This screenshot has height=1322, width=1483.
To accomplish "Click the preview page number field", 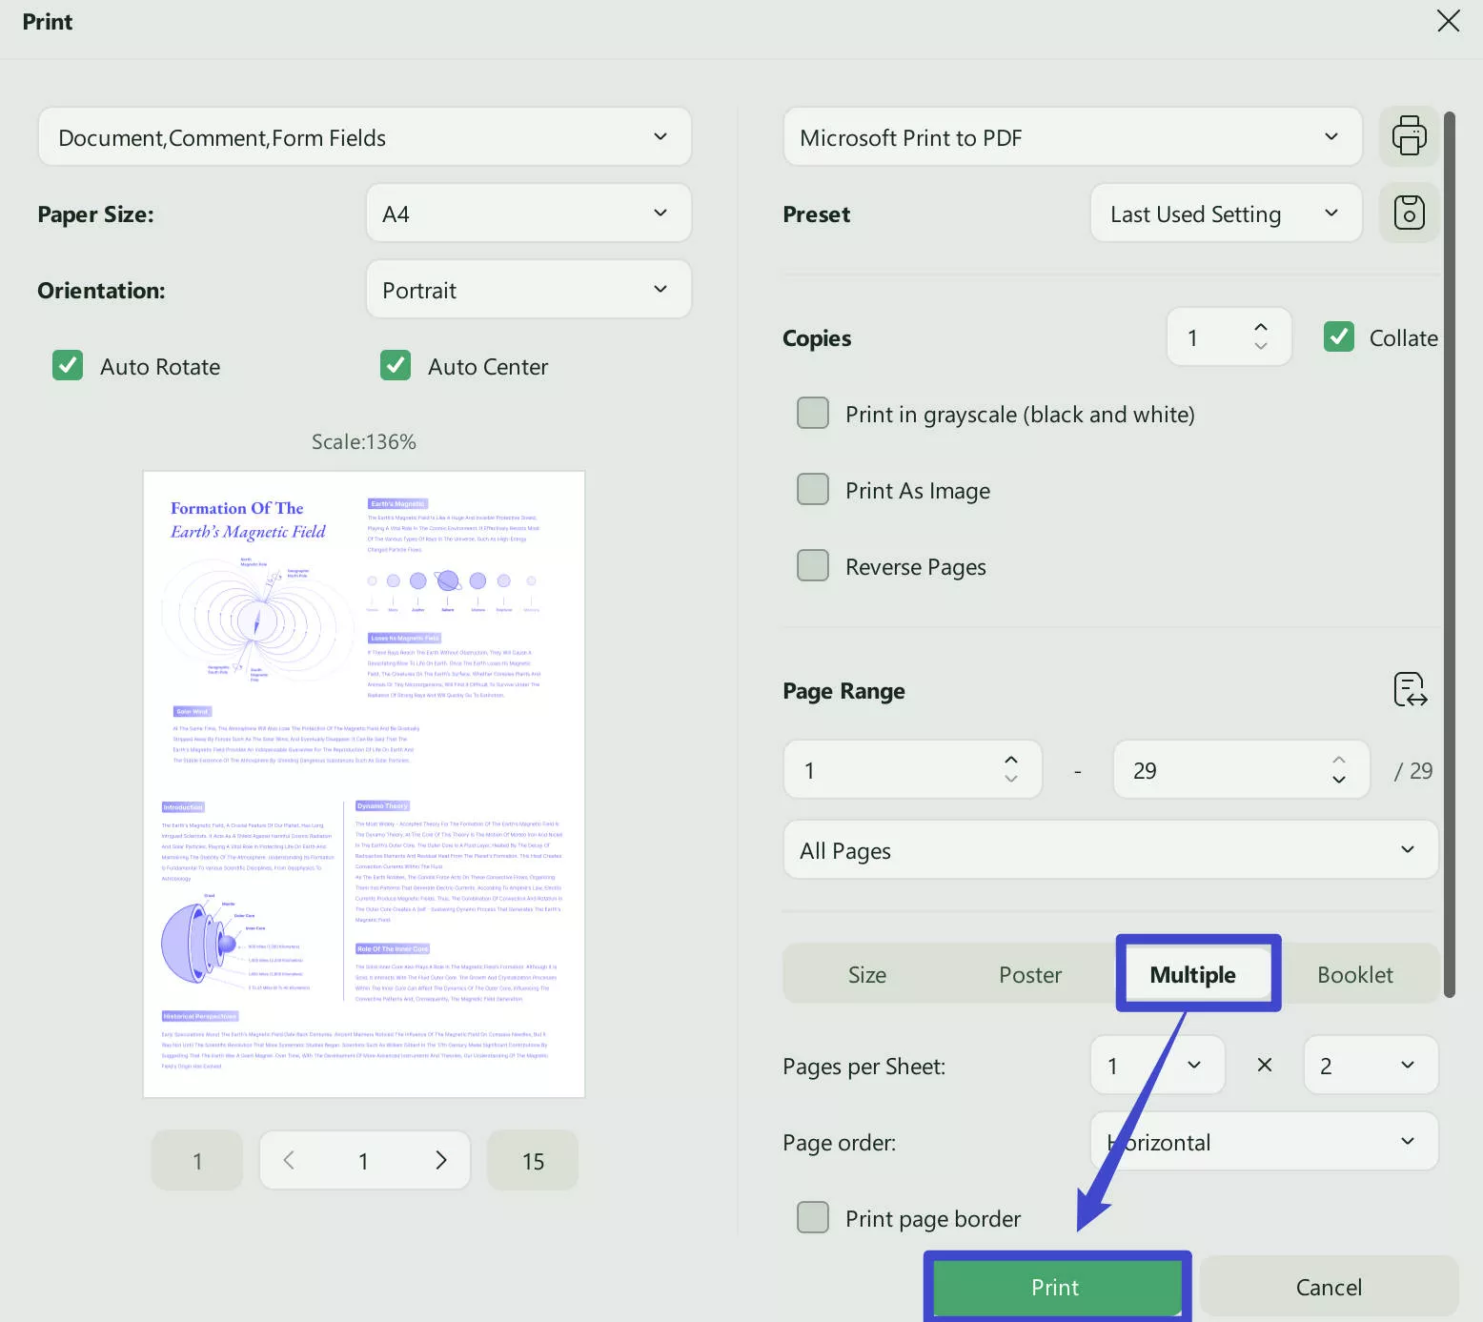I will pos(363,1160).
